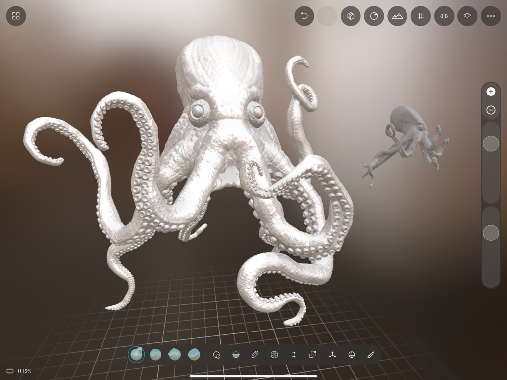Tap the 11.15% polygon count indicator
The width and height of the screenshot is (507, 380).
pos(19,371)
